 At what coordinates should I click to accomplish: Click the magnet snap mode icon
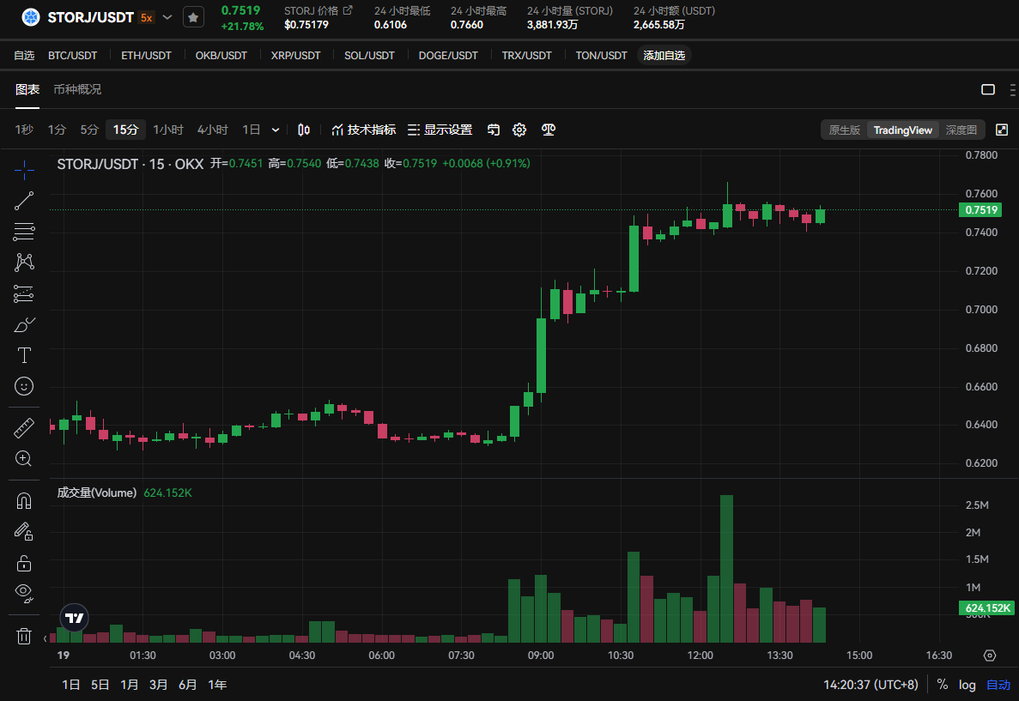pyautogui.click(x=24, y=501)
